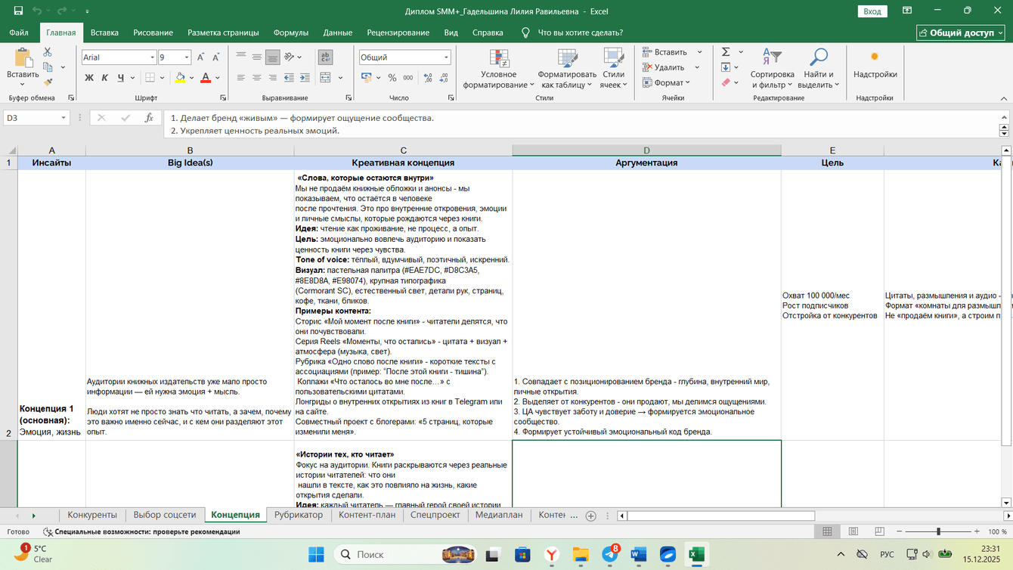The height and width of the screenshot is (570, 1013).
Task: Expand the number format 'Общий' dropdown
Action: [x=446, y=57]
